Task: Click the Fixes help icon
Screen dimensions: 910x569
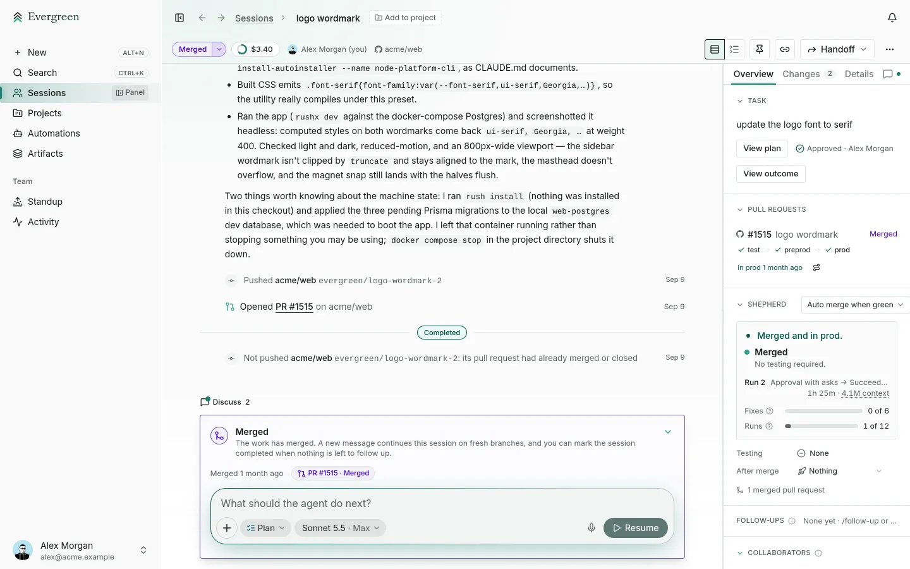Action: coord(770,411)
